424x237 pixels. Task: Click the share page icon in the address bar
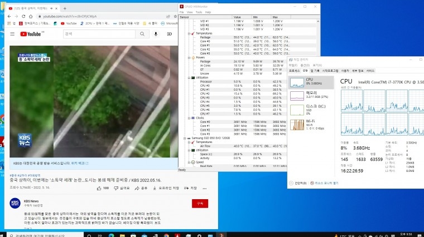coord(168,17)
